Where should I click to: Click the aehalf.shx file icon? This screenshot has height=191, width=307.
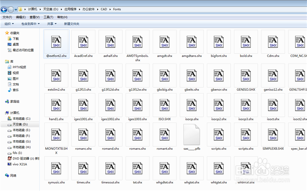(111, 42)
